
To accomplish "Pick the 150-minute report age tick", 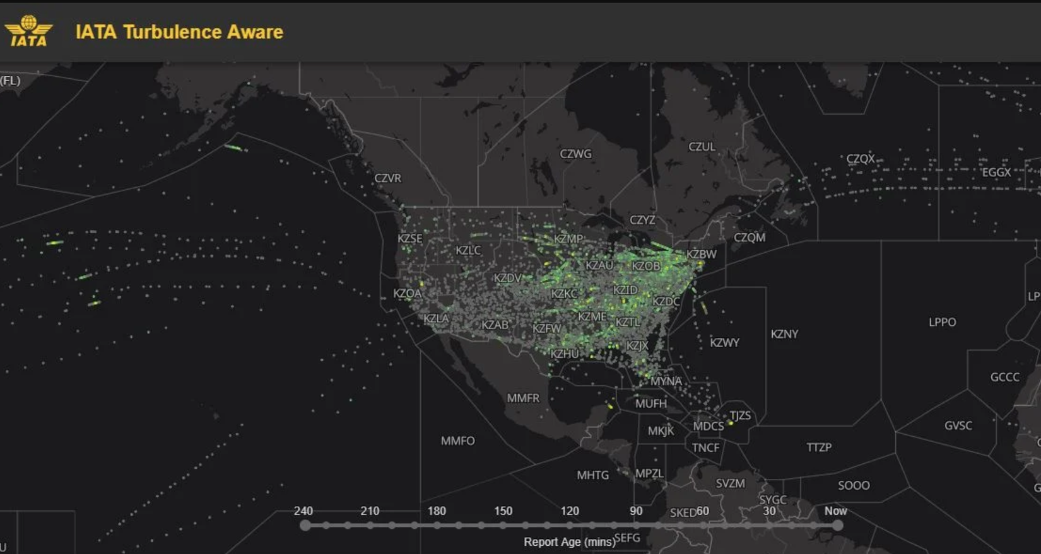I will 503,526.
